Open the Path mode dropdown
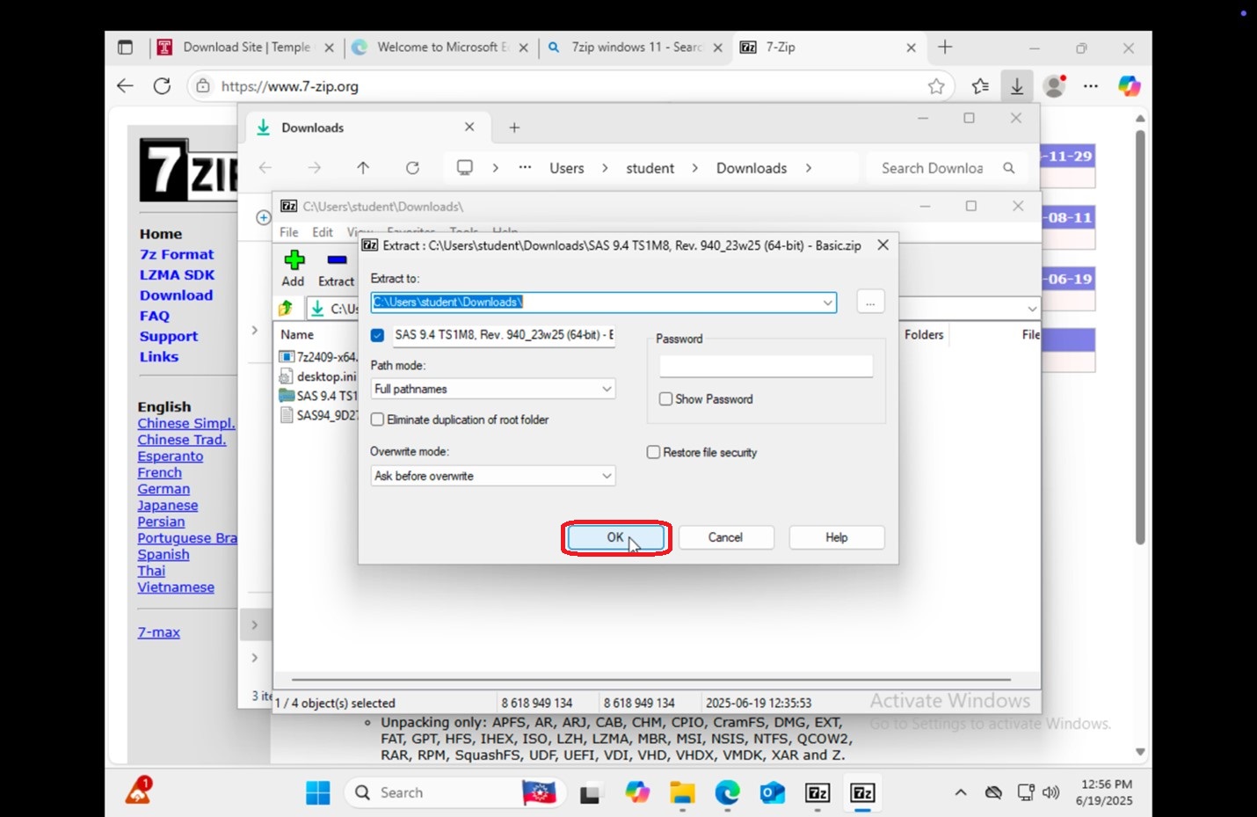Screen dimensions: 1257x817 [x=492, y=389]
